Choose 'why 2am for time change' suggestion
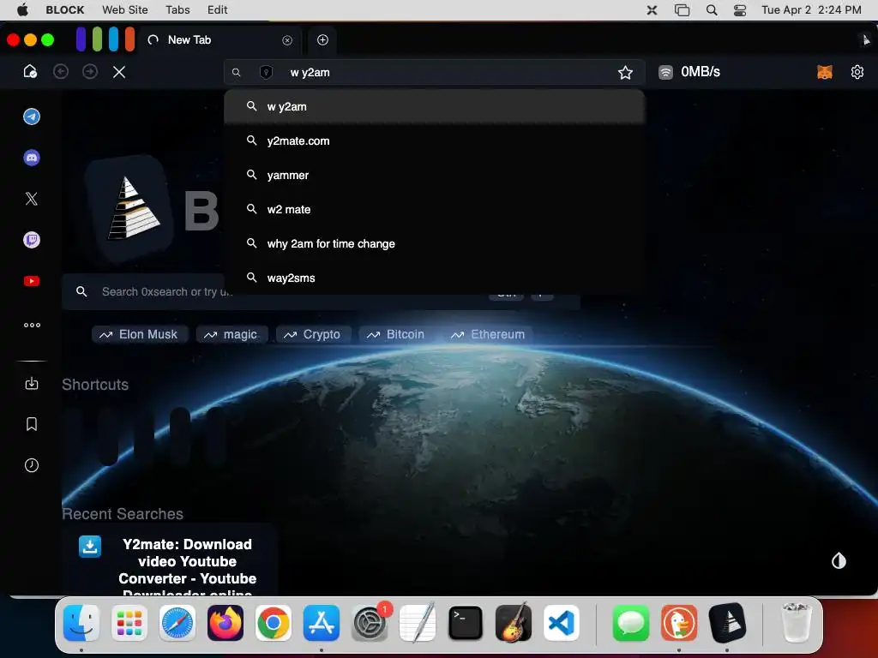 click(x=435, y=243)
